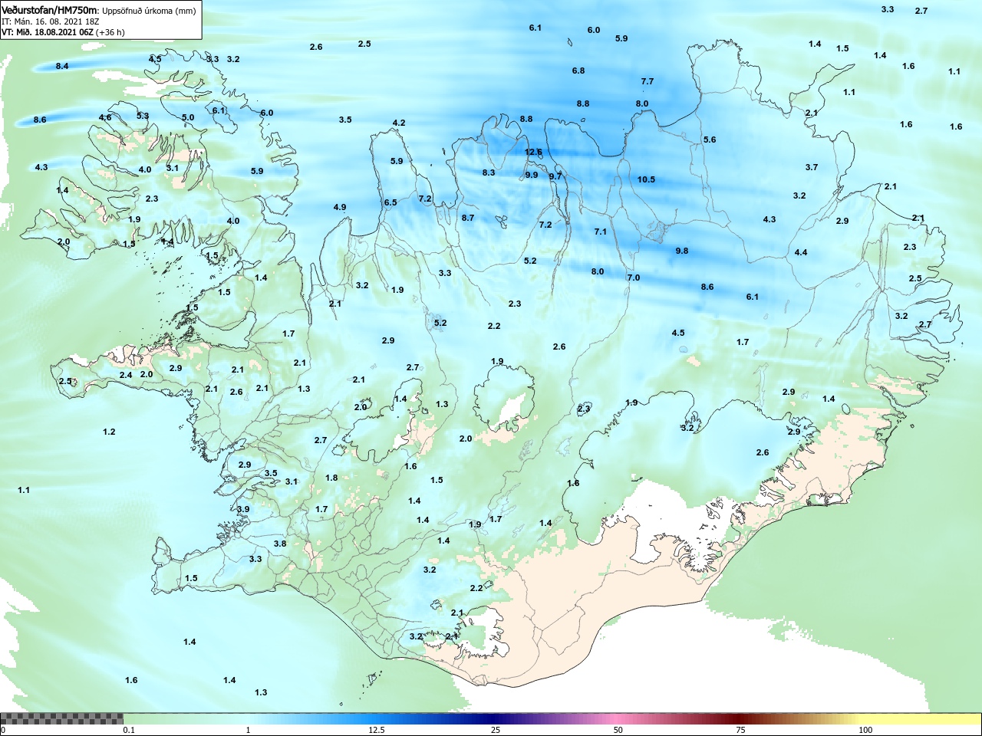Viewport: 982px width, 736px height.
Task: Click the '(+36 h)' forecast offset text
Action: pos(110,32)
